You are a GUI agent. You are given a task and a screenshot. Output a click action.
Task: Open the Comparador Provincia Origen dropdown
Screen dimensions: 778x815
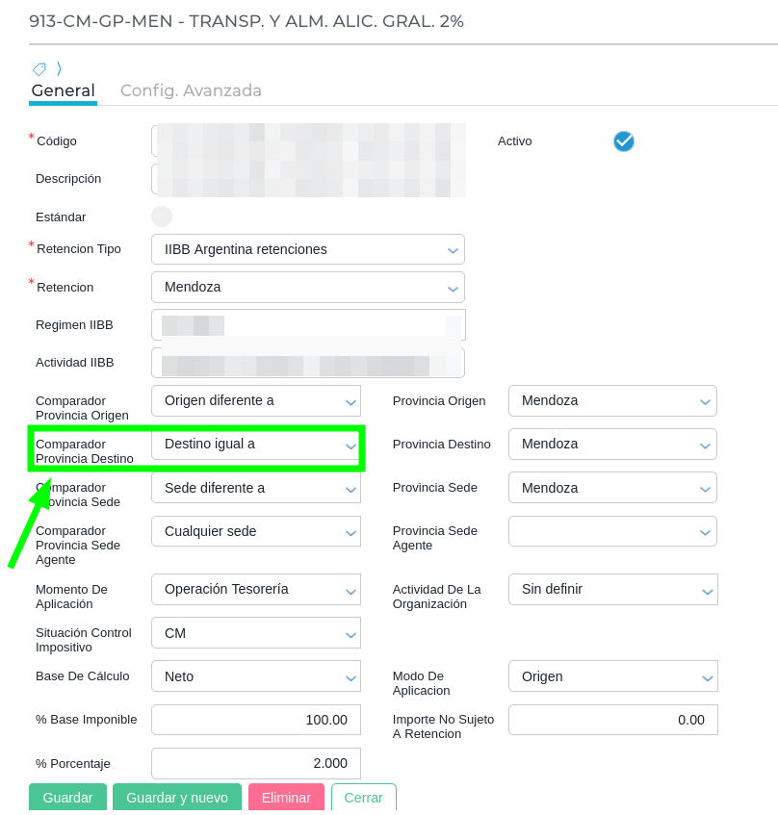click(x=255, y=400)
